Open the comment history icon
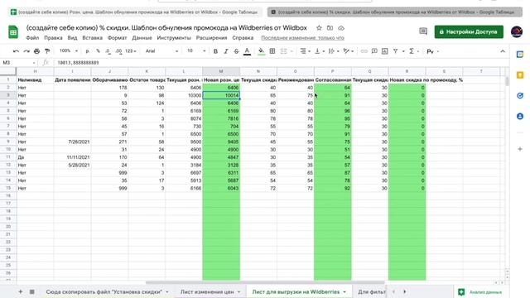 click(423, 31)
